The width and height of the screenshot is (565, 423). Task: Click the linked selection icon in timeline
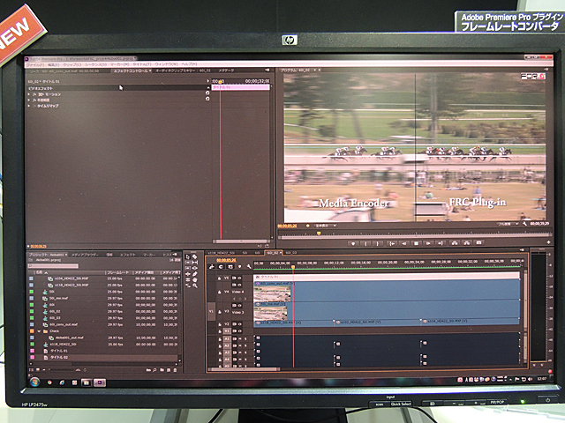pyautogui.click(x=230, y=266)
